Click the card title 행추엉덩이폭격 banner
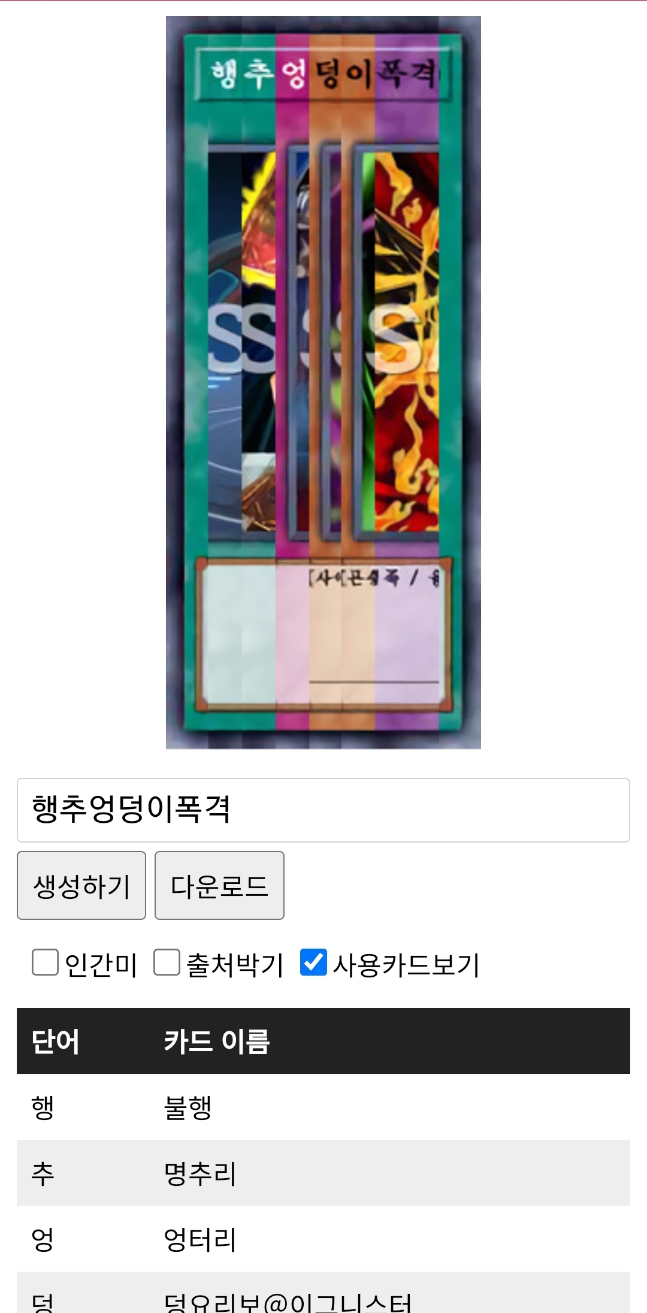This screenshot has height=1313, width=647. coord(323,74)
